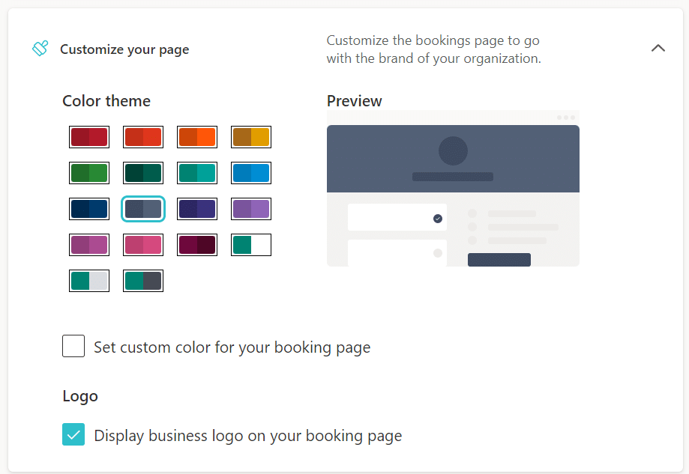Click the Logo heading

[x=80, y=396]
